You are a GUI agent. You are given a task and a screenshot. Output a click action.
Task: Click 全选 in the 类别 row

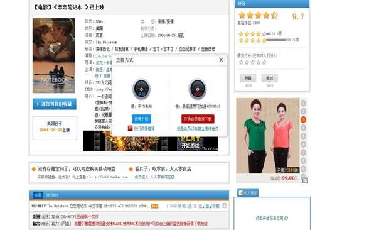pyautogui.click(x=45, y=217)
